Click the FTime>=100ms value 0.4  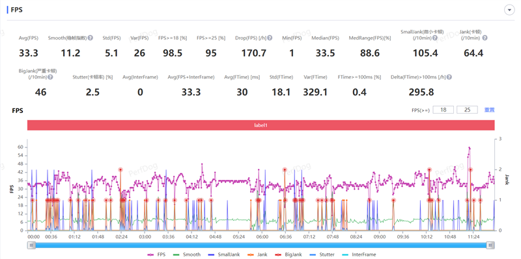coord(359,92)
